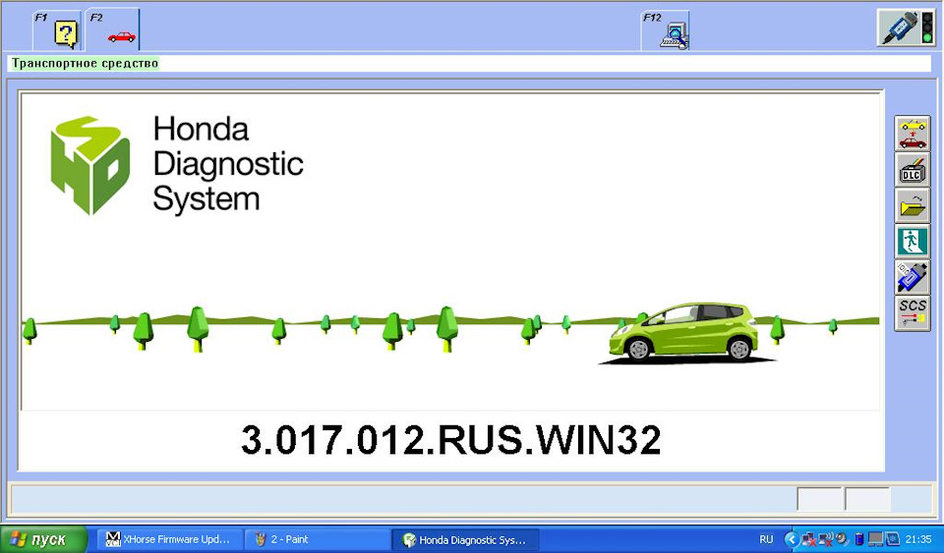Screen dimensions: 944x553
Task: Switch to XHorse Firmware Update taskbar item
Action: [x=170, y=539]
